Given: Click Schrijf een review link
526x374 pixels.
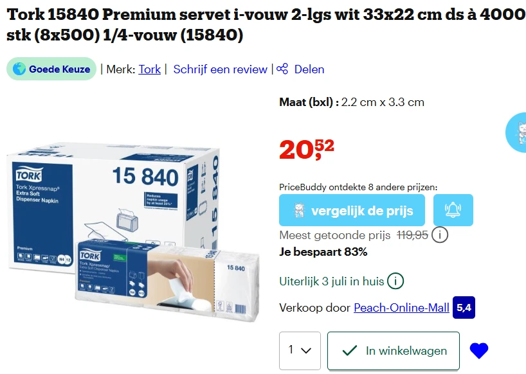Looking at the screenshot, I should pyautogui.click(x=220, y=69).
